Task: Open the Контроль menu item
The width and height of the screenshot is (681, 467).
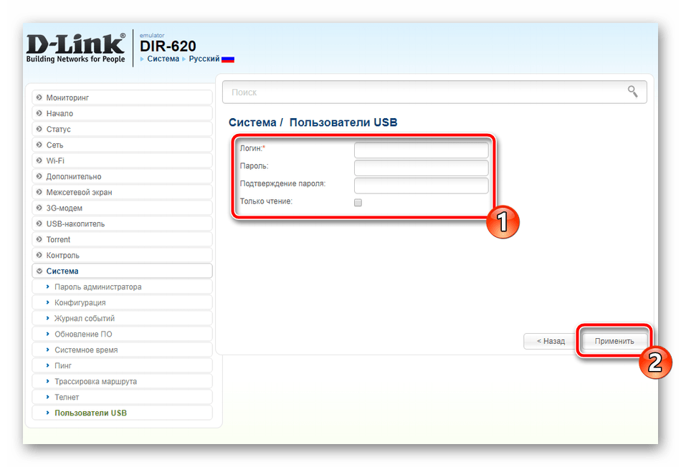Action: click(122, 255)
